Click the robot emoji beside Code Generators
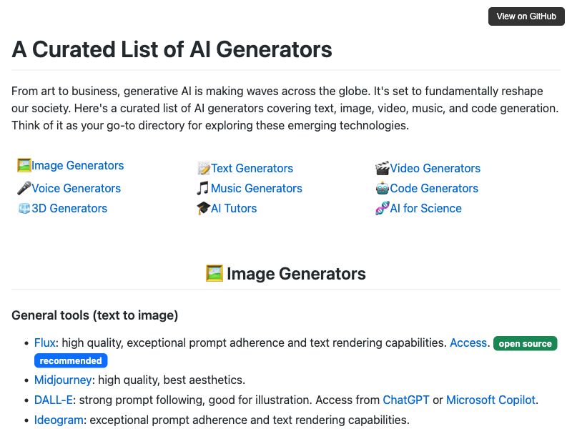 pos(382,189)
